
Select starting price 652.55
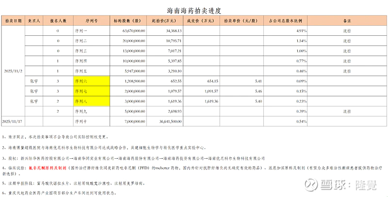(177, 81)
